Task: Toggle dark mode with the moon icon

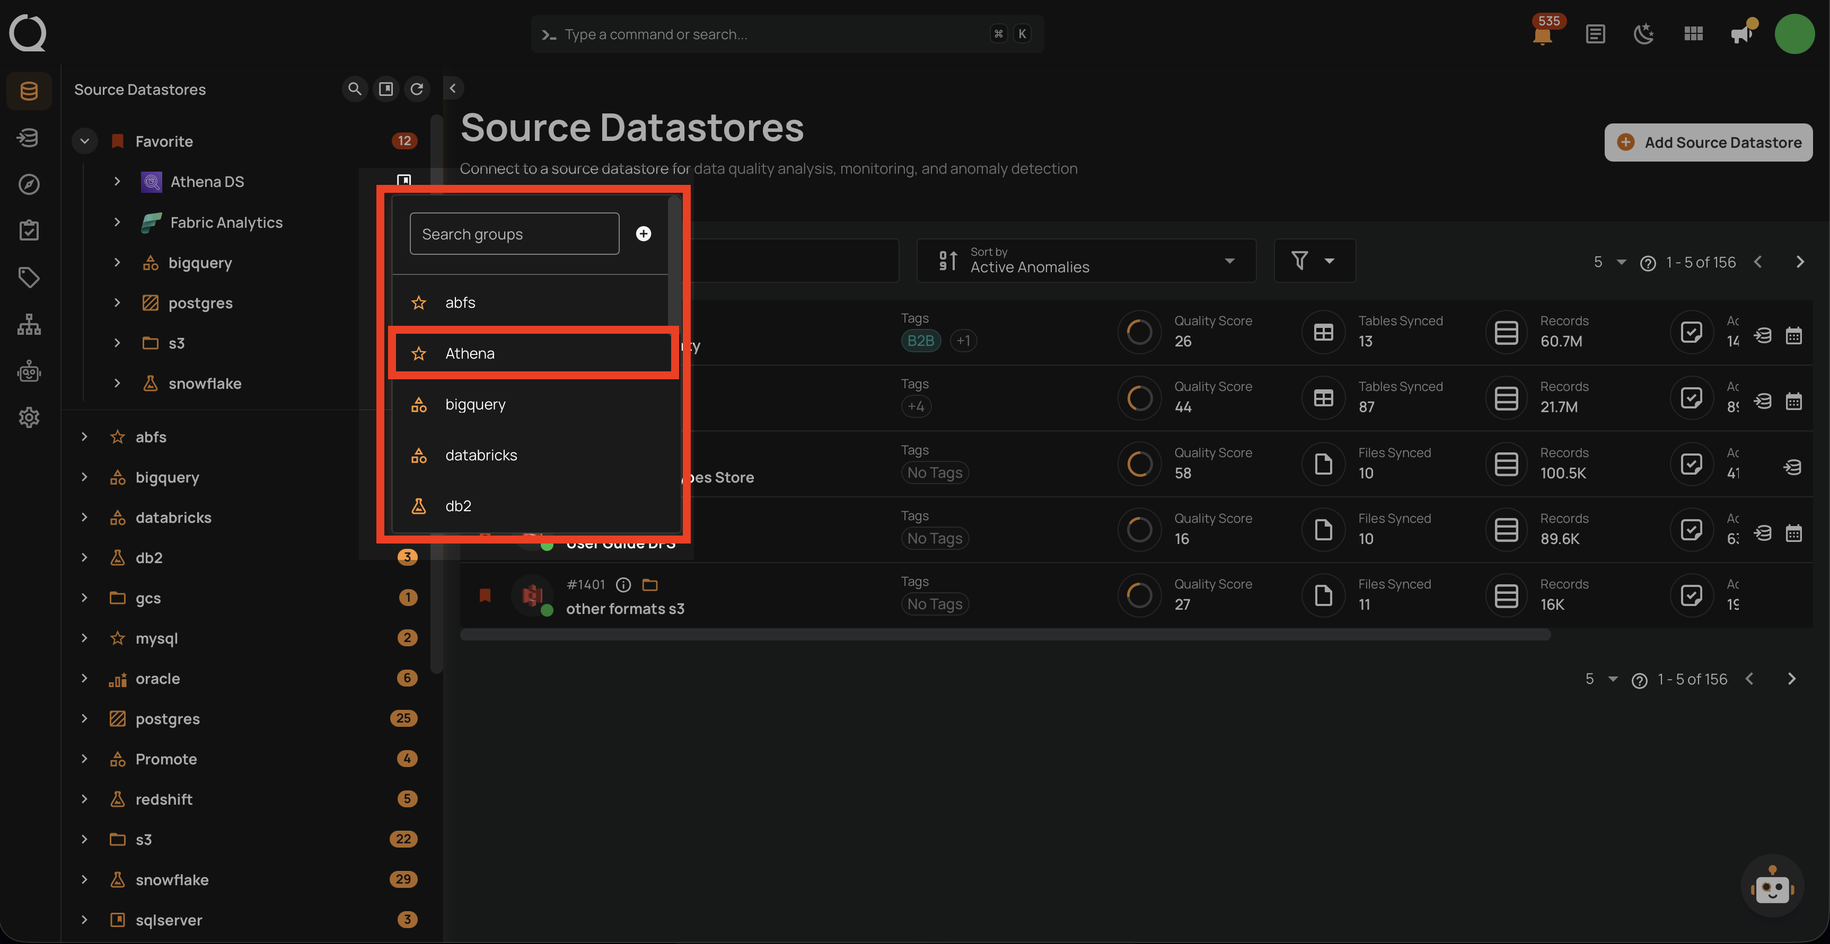Action: tap(1644, 33)
